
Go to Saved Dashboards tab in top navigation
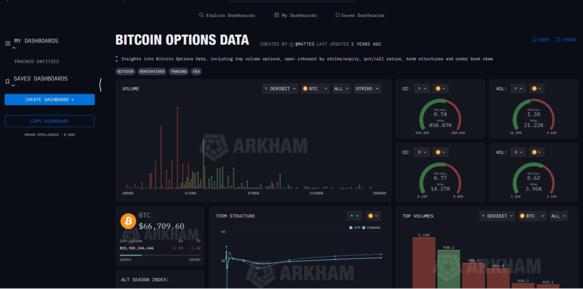click(x=359, y=15)
